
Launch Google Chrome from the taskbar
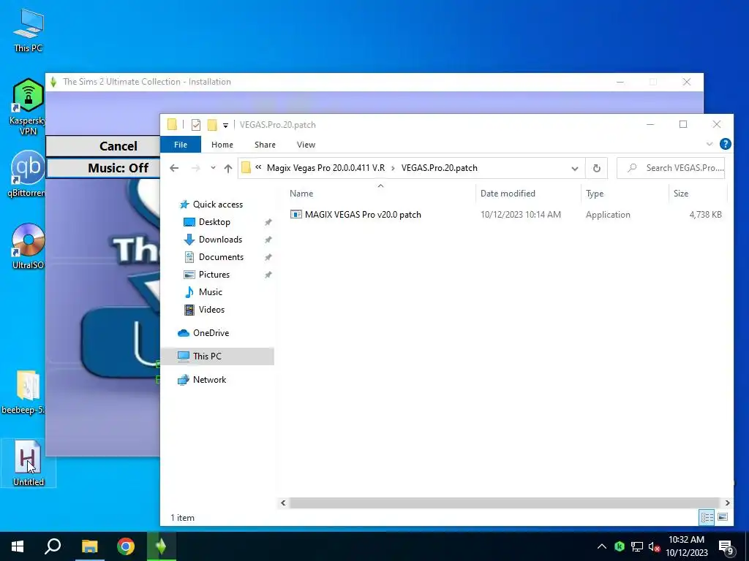(x=126, y=546)
